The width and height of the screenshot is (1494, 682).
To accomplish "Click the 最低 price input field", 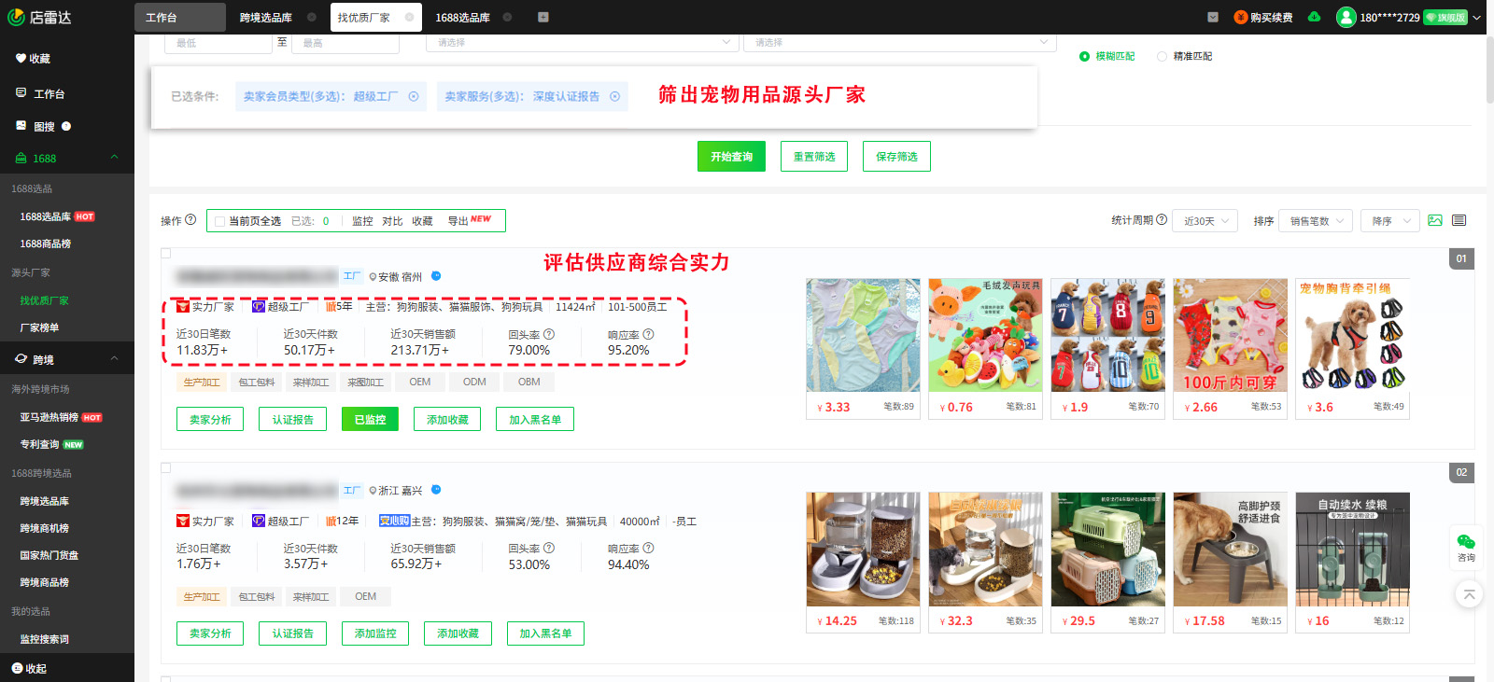I will click(x=218, y=43).
